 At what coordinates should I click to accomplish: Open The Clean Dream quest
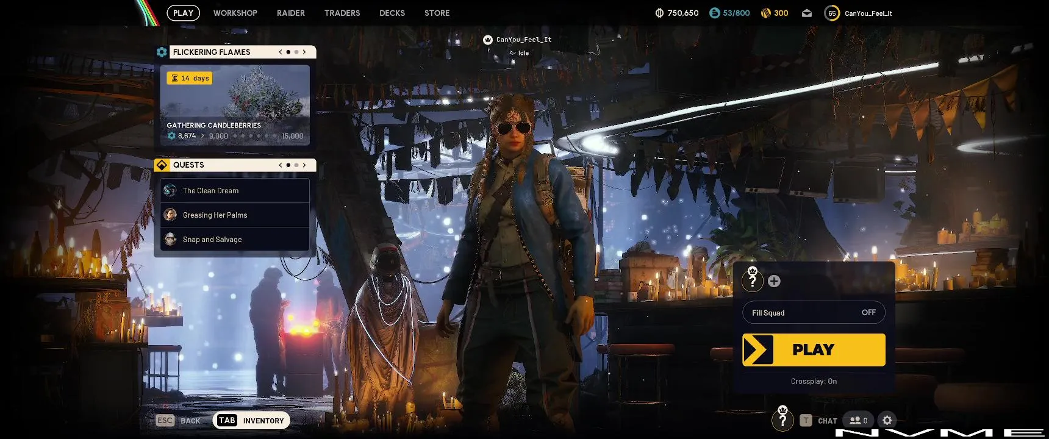235,190
